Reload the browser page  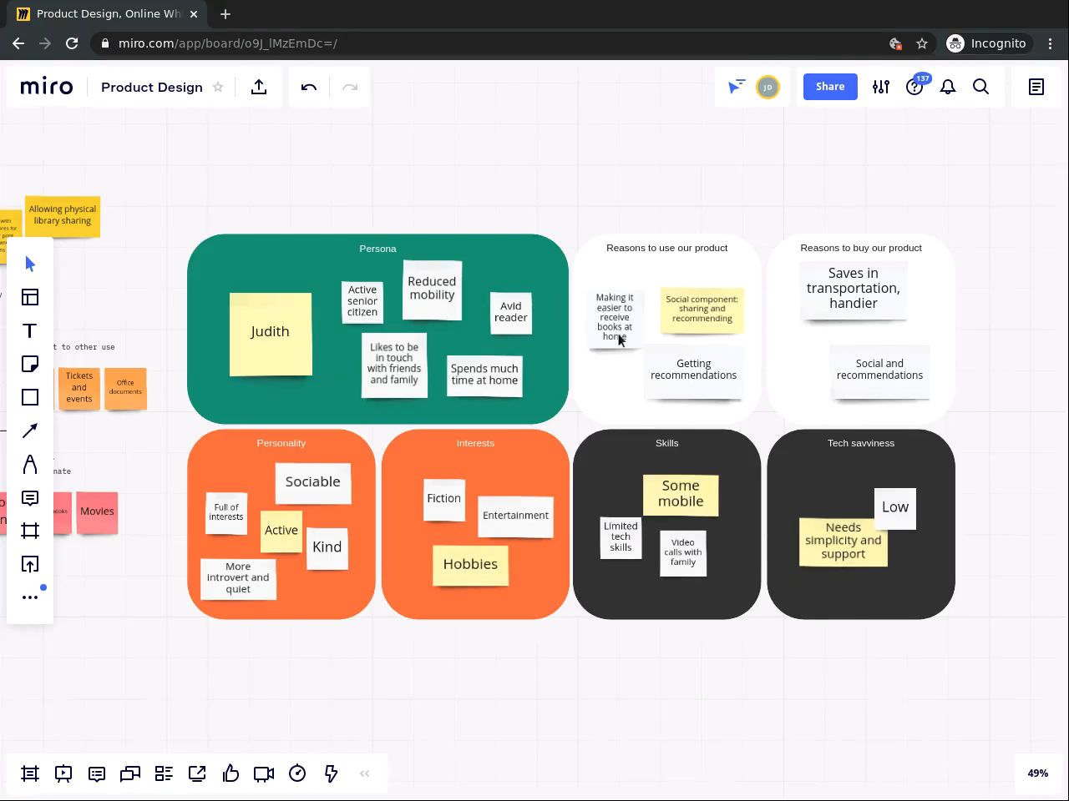click(x=72, y=43)
